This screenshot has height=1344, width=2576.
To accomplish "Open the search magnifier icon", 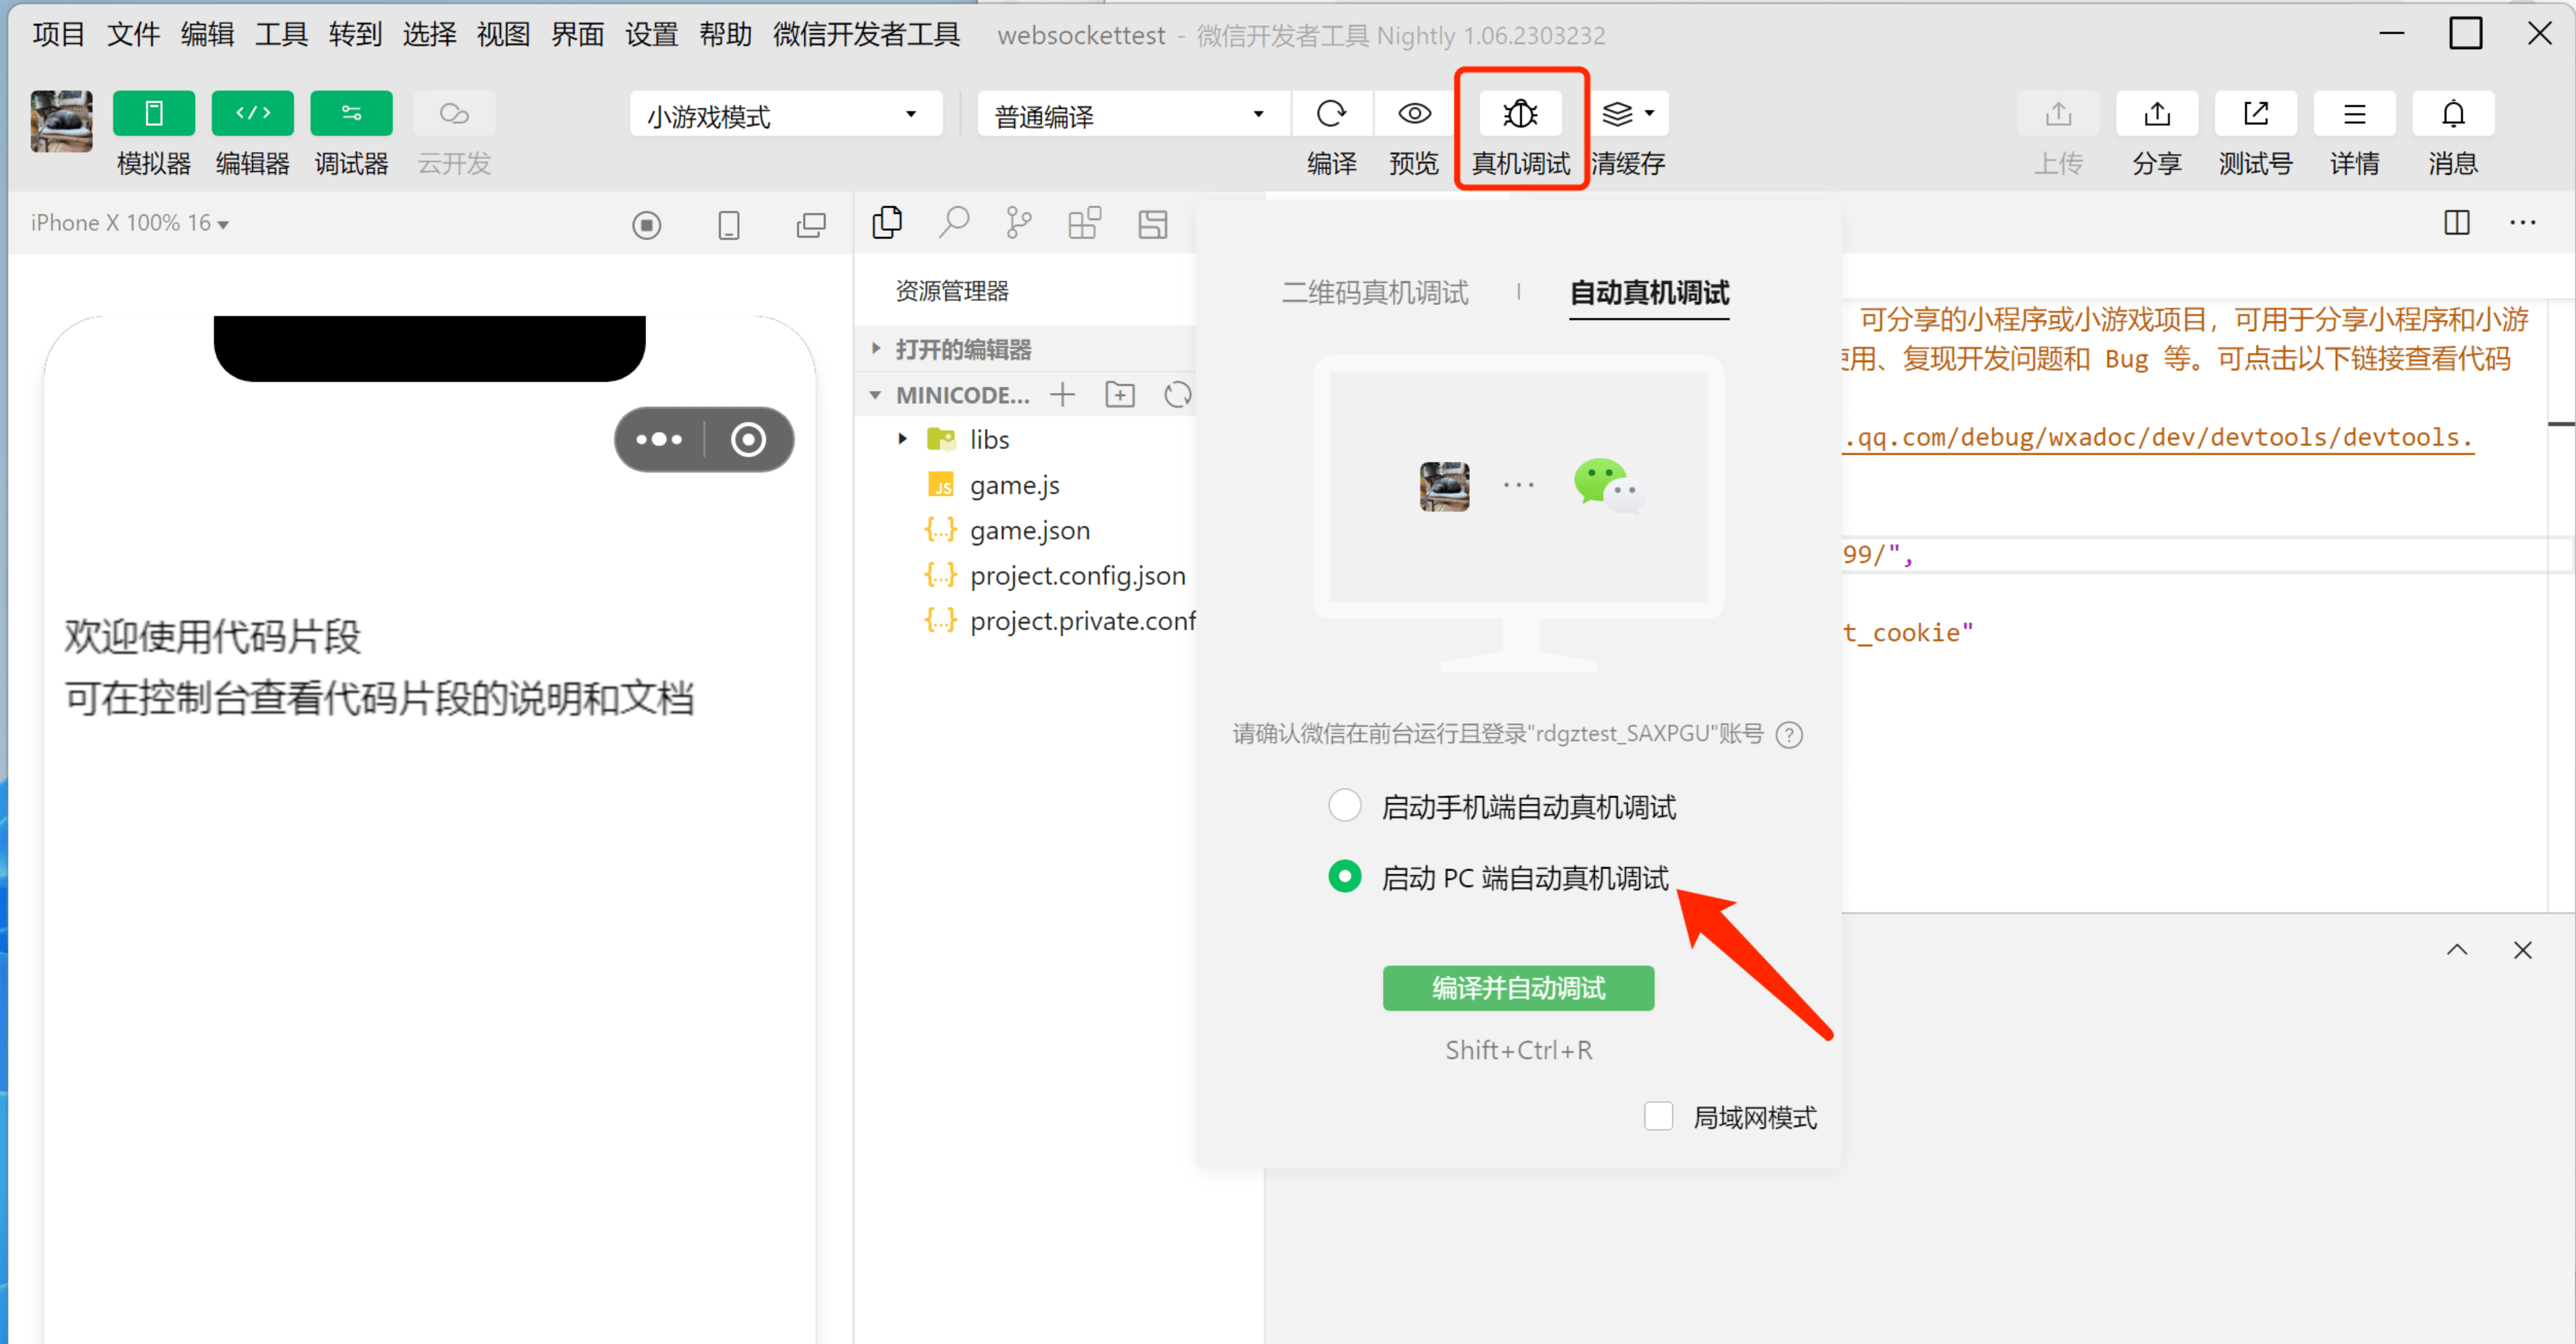I will (x=954, y=223).
